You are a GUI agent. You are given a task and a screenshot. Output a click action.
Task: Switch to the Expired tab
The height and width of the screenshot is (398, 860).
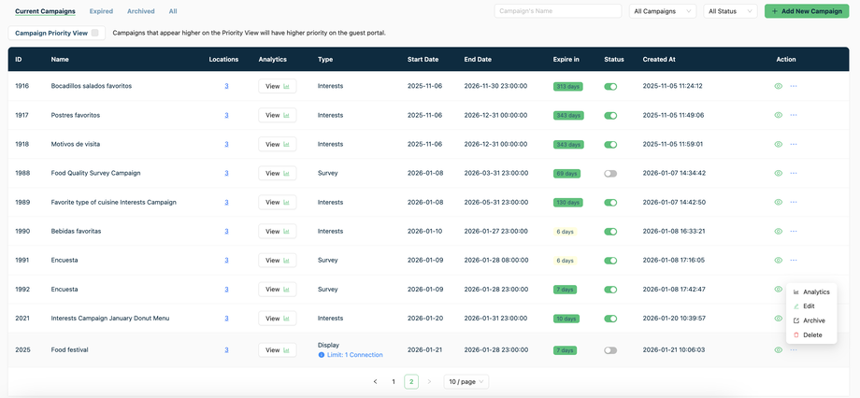click(101, 11)
